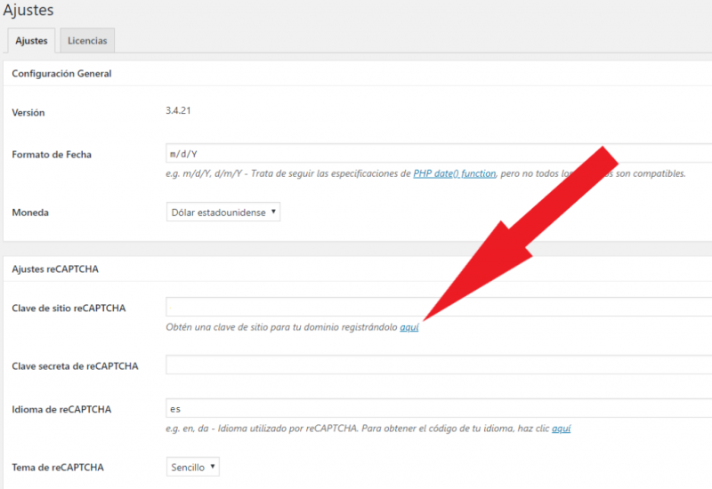Click the Idioma de reCAPTCHA input field
The image size is (712, 489).
438,409
